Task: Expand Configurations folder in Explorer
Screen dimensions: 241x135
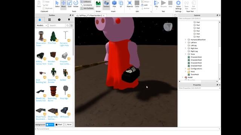Action: [x=186, y=69]
